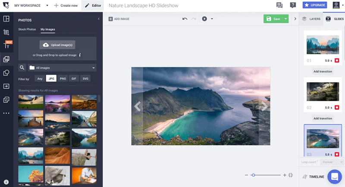This screenshot has width=345, height=187.
Task: Switch to the LAYERS tab
Action: coord(311,19)
